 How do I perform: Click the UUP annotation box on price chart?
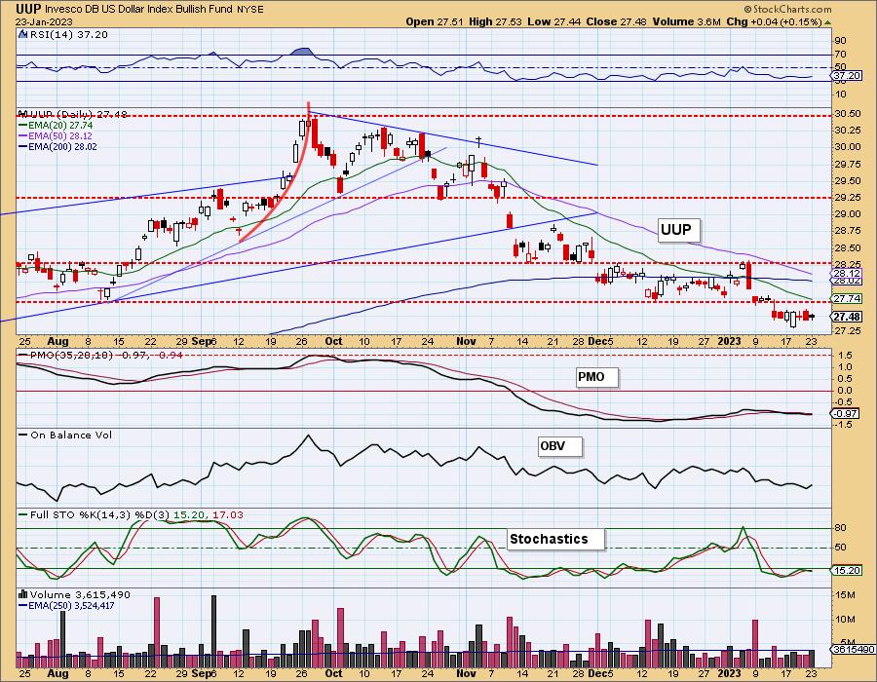[677, 230]
